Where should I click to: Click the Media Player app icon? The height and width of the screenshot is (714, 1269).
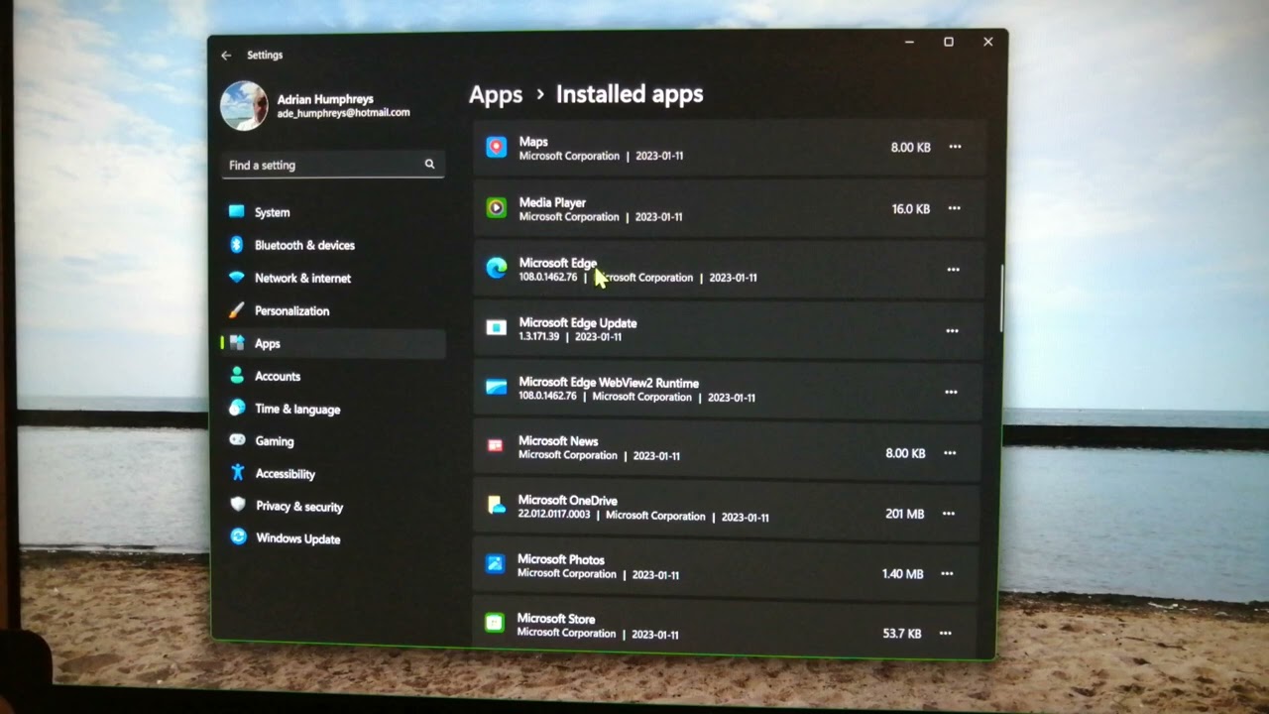497,208
